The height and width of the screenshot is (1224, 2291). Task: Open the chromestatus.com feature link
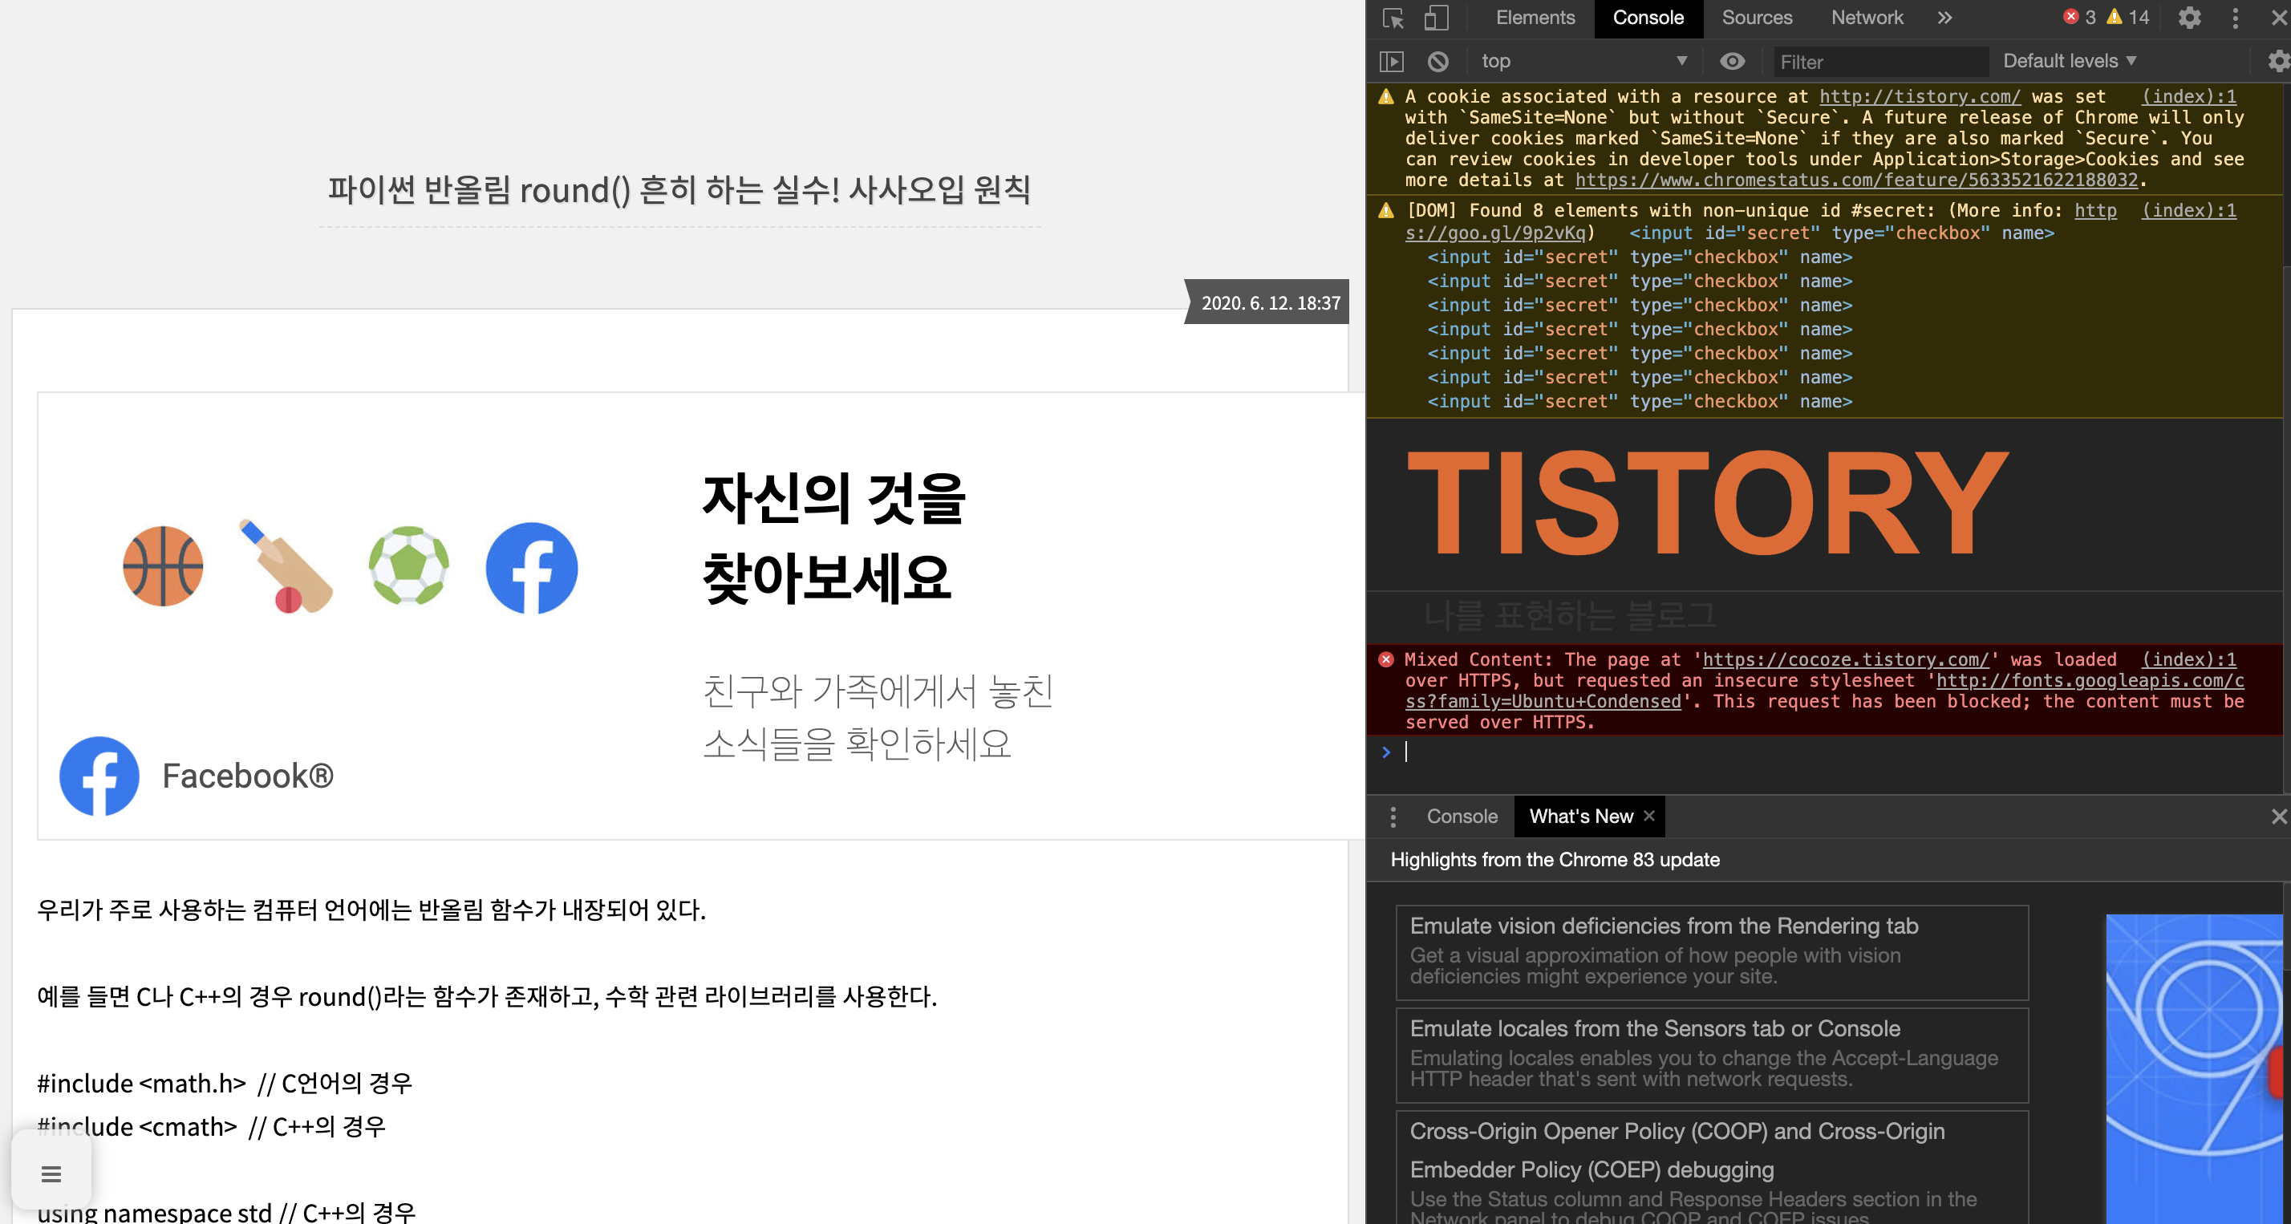(1856, 180)
